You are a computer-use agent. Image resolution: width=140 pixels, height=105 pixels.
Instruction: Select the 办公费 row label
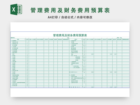14,57
